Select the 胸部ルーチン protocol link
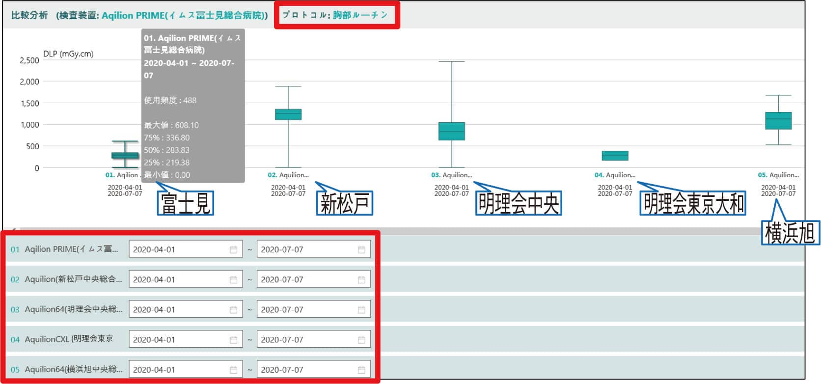Image resolution: width=821 pixels, height=384 pixels. click(x=360, y=15)
